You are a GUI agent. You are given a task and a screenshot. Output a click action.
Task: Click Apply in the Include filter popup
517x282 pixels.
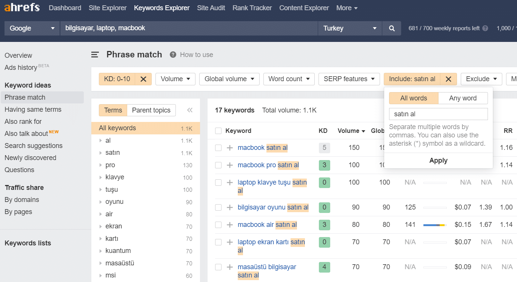[x=439, y=160]
